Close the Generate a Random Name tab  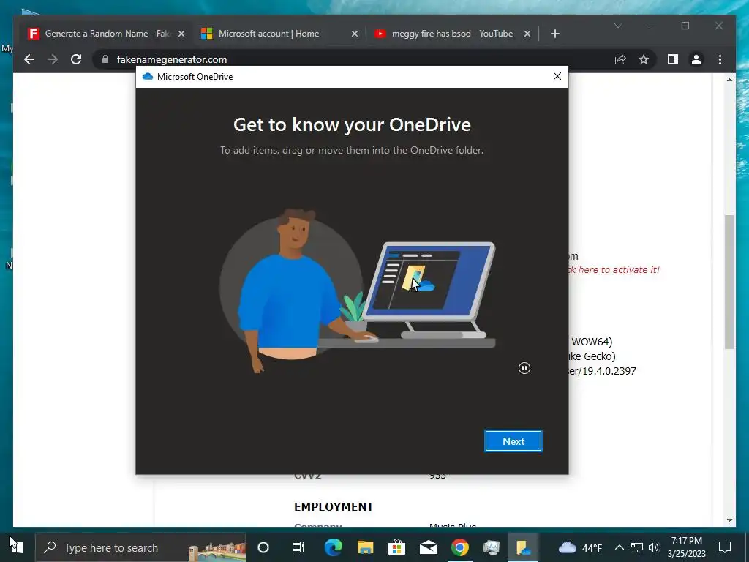[181, 34]
